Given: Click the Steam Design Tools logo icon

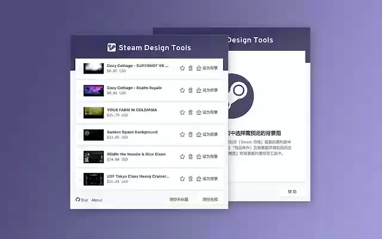Looking at the screenshot, I should pyautogui.click(x=112, y=47).
